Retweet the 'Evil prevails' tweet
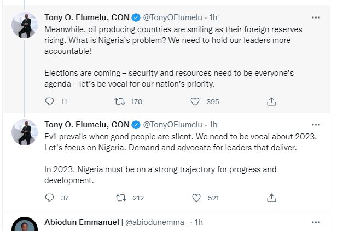This screenshot has height=231, width=337. pos(119,198)
